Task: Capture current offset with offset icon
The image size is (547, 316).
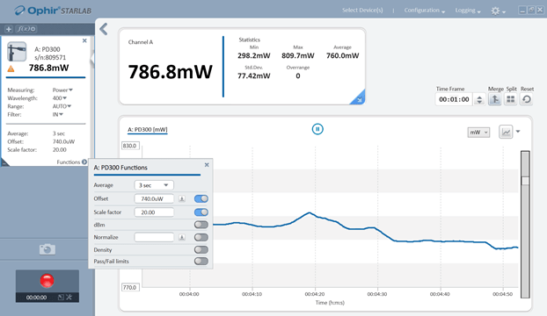Action: pyautogui.click(x=182, y=198)
